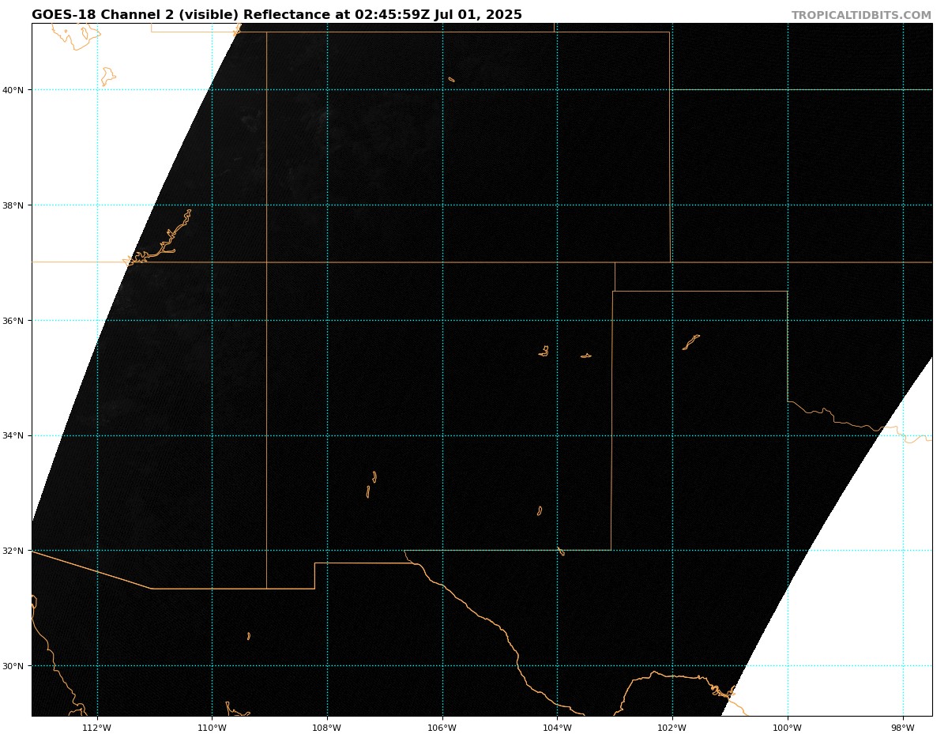The width and height of the screenshot is (948, 734).
Task: Click the 106°W longitude label
Action: point(442,728)
